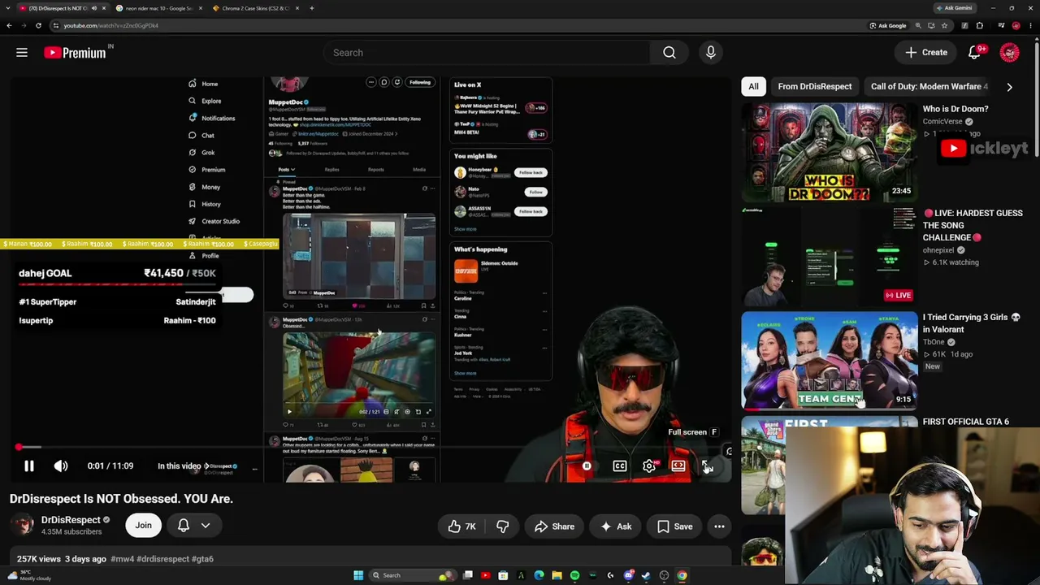Viewport: 1040px width, 585px height.
Task: Save the video to a playlist
Action: pyautogui.click(x=675, y=526)
